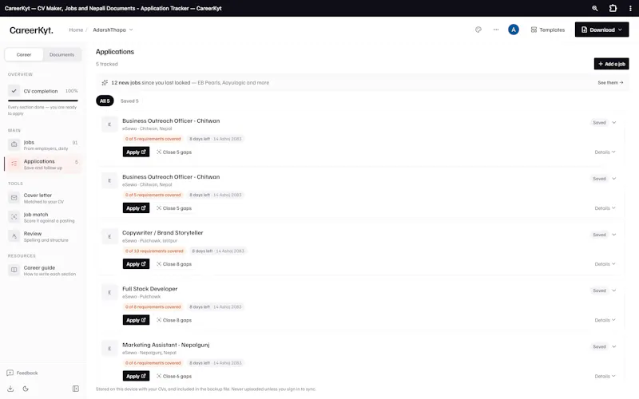639x399 pixels.
Task: Open Jobs in the sidebar menu
Action: click(x=43, y=145)
